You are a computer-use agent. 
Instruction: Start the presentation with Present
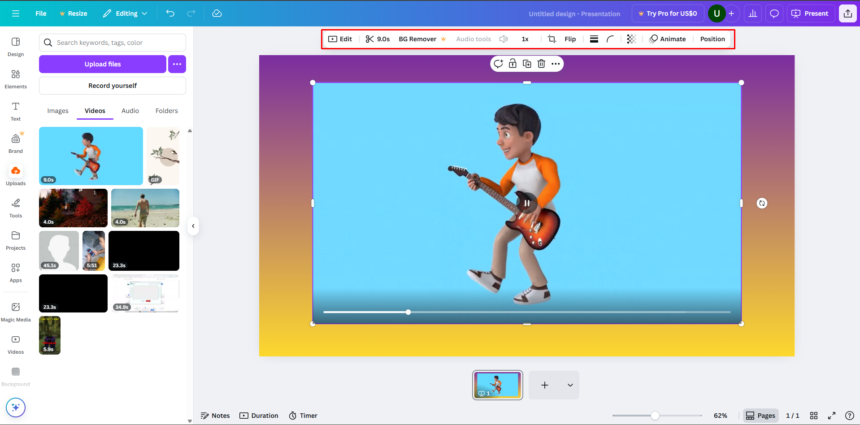811,13
